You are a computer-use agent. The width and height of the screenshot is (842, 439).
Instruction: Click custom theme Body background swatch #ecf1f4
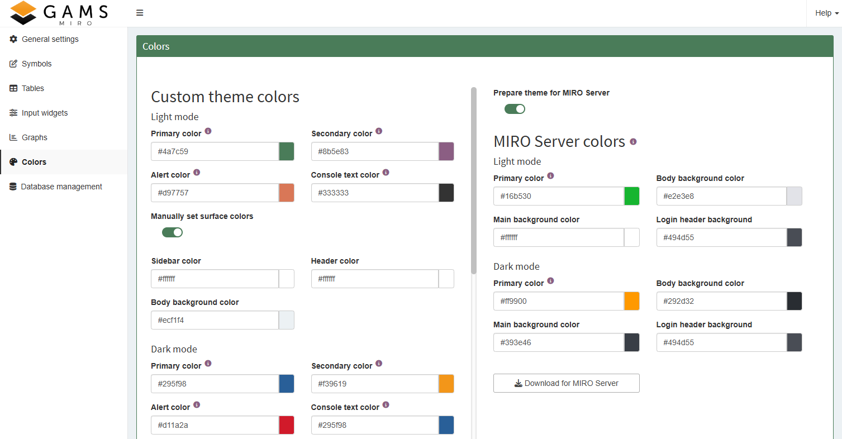click(x=287, y=320)
